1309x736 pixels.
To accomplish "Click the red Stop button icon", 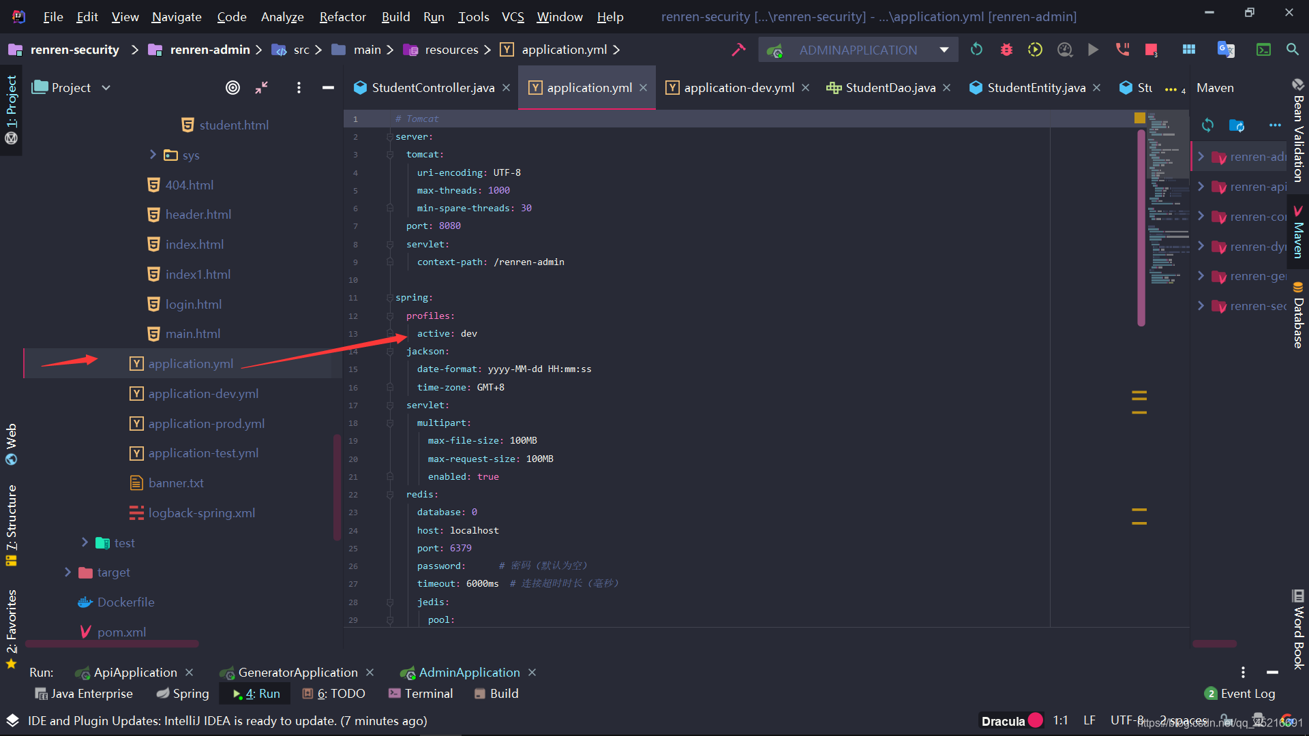I will [x=1152, y=50].
